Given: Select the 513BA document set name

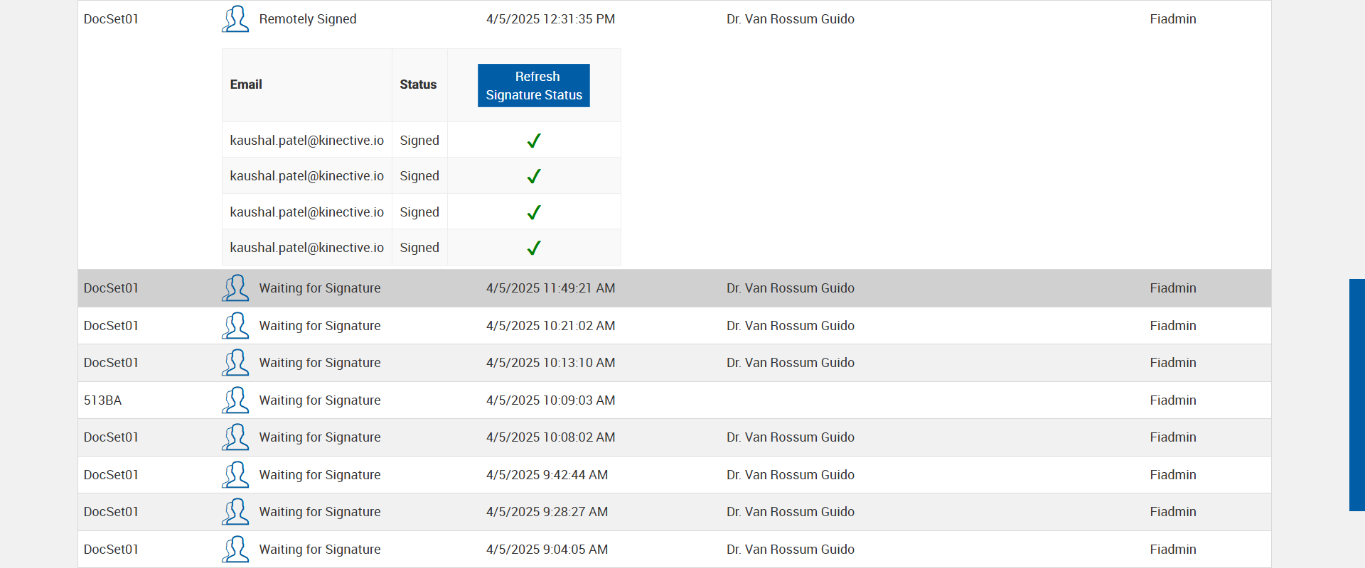Looking at the screenshot, I should click(x=103, y=400).
